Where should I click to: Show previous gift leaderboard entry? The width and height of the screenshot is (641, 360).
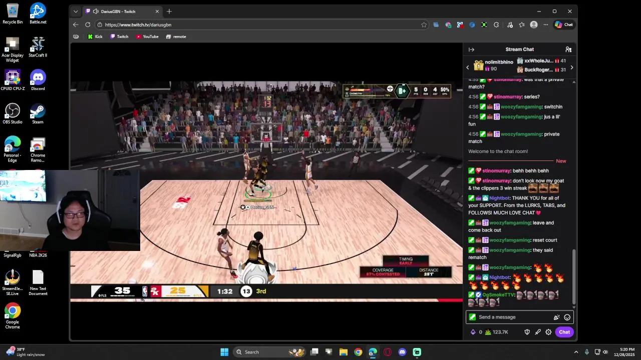click(468, 67)
